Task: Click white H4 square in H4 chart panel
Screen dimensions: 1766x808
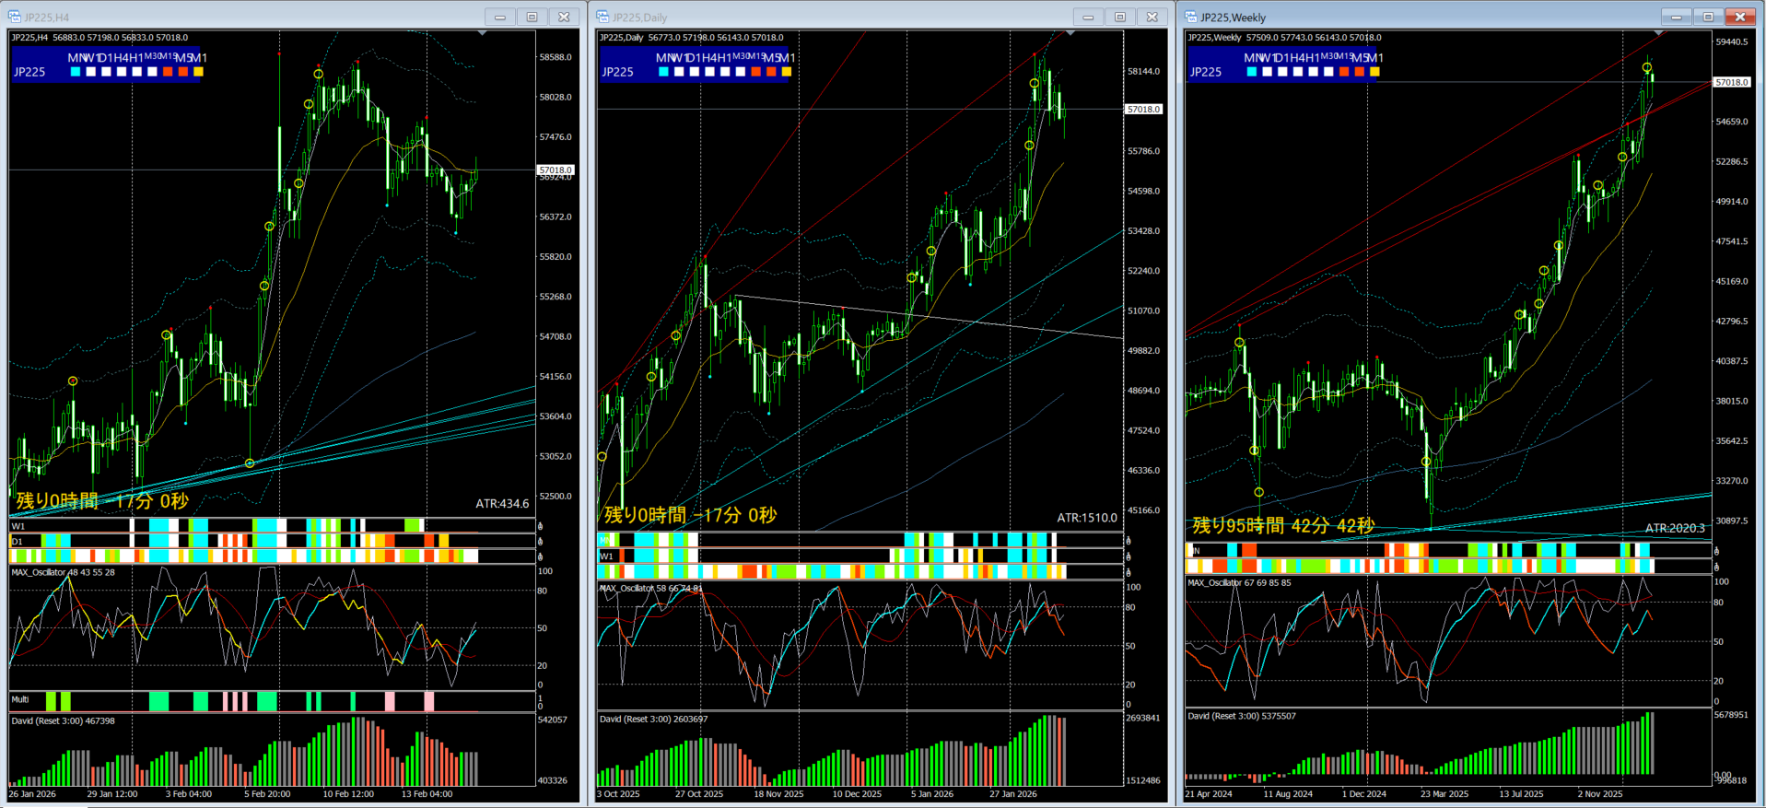Action: 122,72
